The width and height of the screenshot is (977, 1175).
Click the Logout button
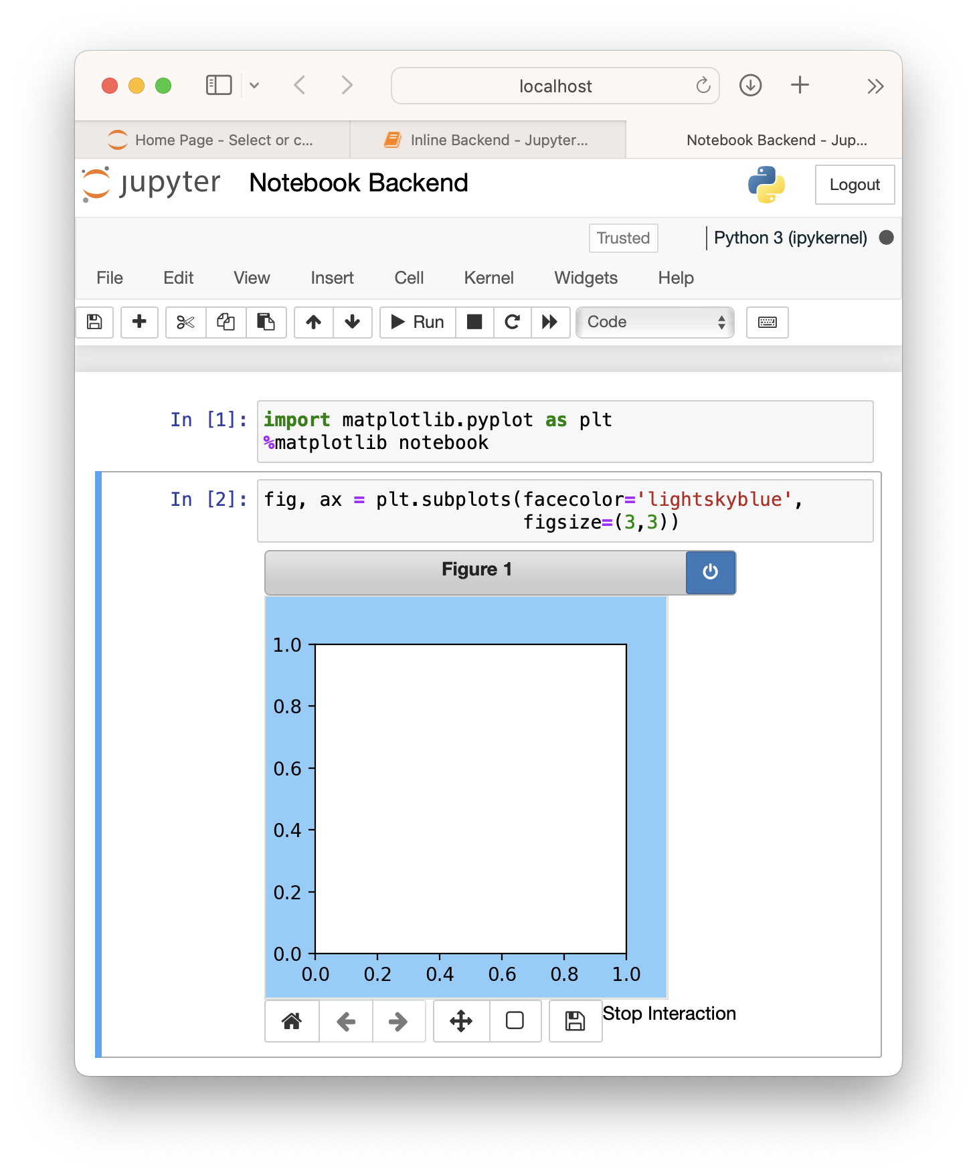[854, 185]
